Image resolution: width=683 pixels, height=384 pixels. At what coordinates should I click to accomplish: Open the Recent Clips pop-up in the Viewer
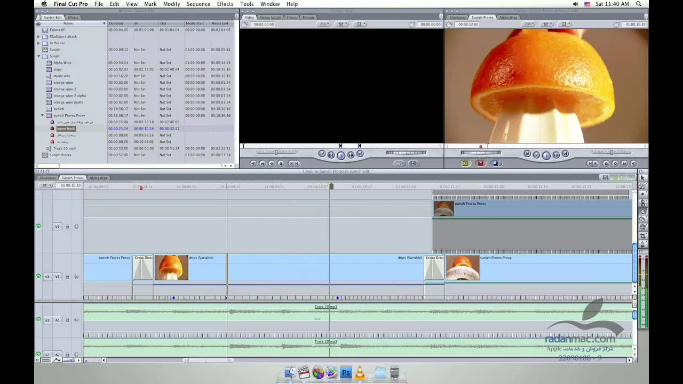pyautogui.click(x=400, y=164)
